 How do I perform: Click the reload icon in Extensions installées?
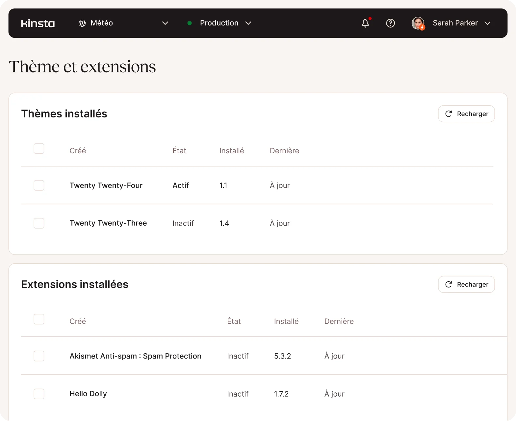click(x=448, y=285)
